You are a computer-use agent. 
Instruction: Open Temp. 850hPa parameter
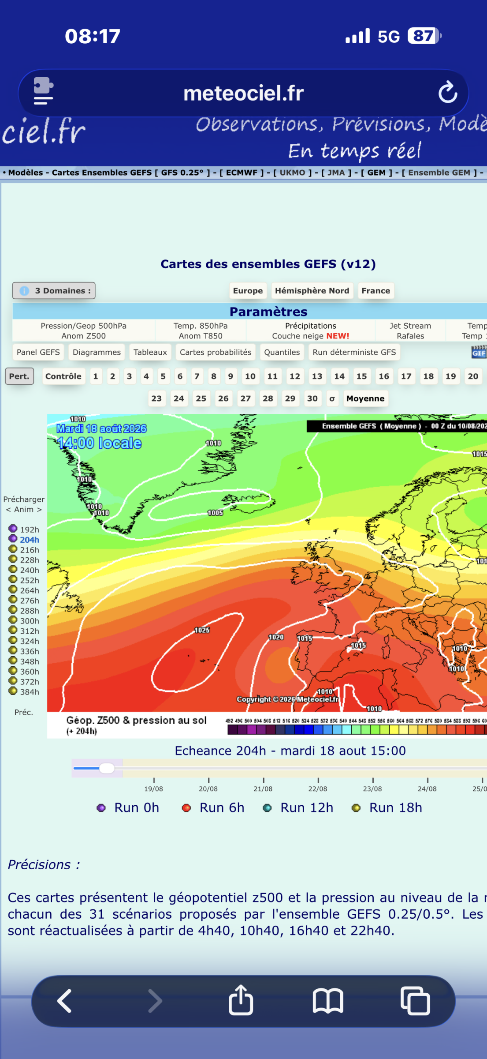pyautogui.click(x=201, y=326)
